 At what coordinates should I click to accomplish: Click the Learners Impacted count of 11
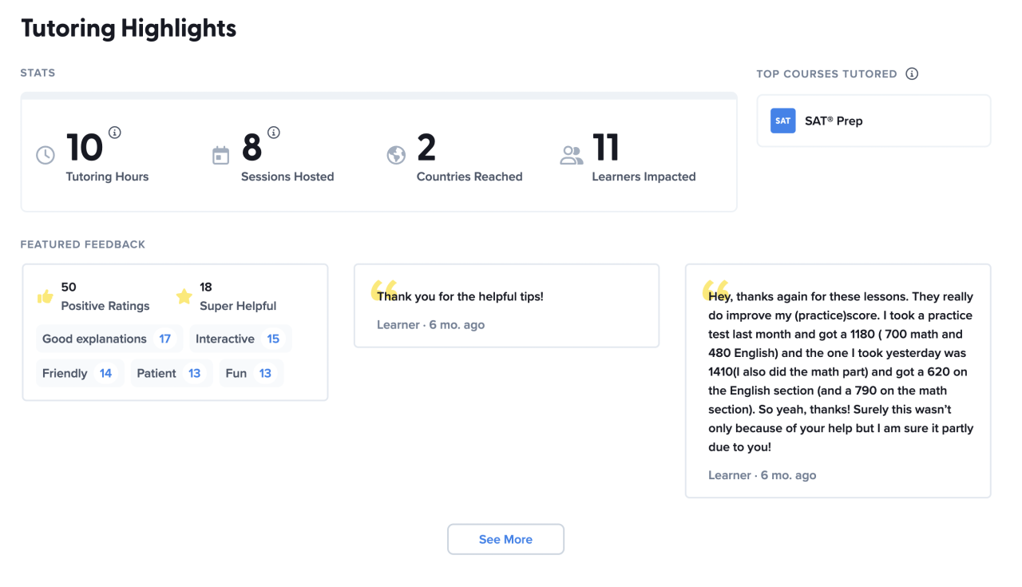coord(606,149)
